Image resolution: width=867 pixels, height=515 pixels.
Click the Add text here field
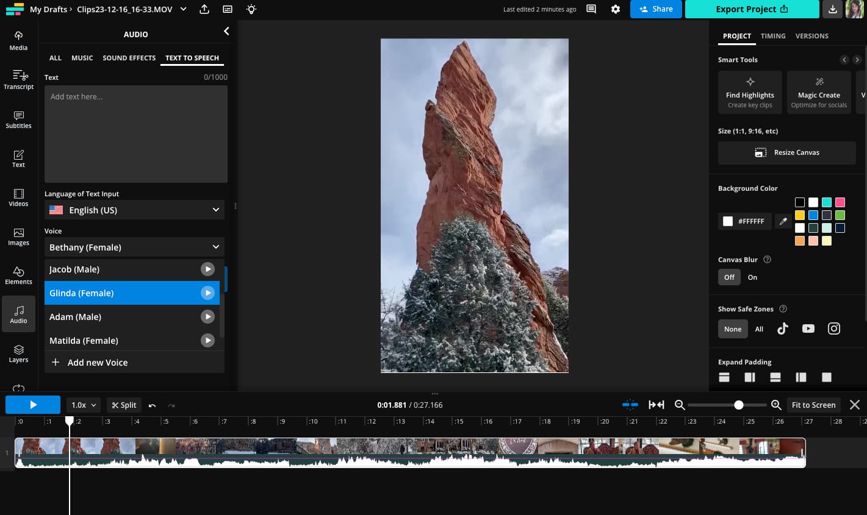coord(136,133)
